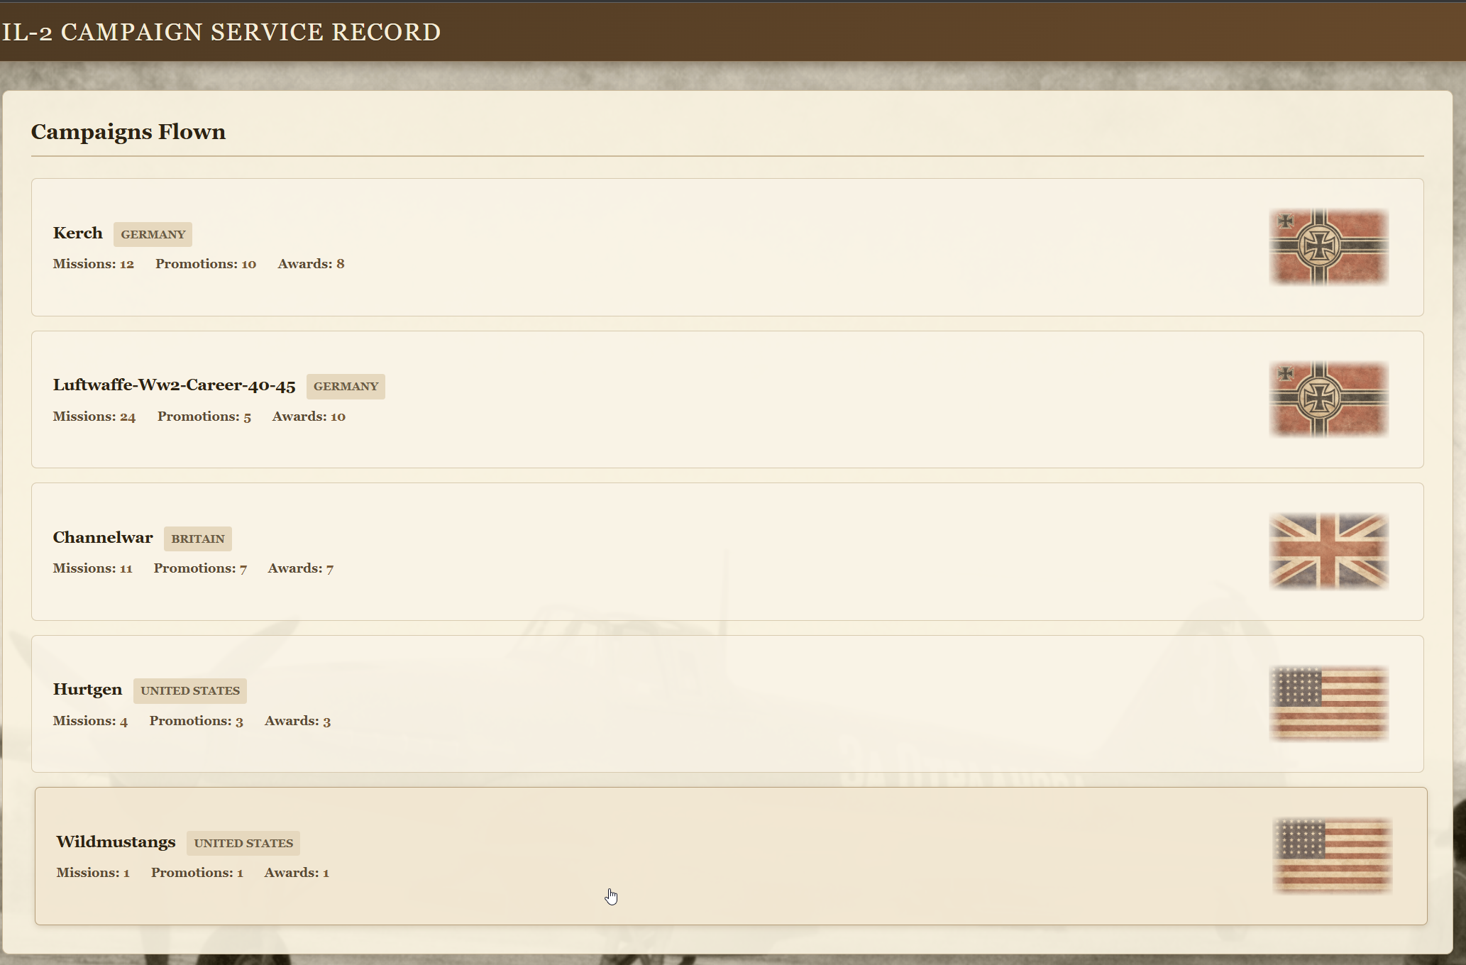Click the GERMANY badge next to Kerch
Viewport: 1466px width, 965px height.
coord(153,234)
